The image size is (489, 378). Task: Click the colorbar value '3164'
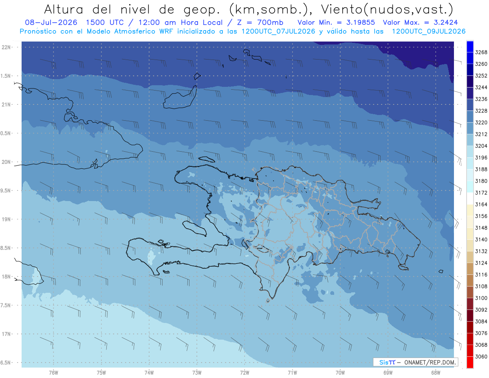481,204
